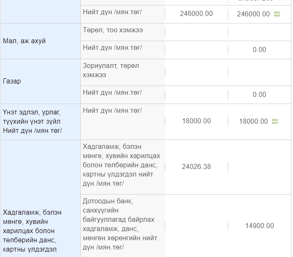Select the 0.00 value in Мал, аж ахуй row
This screenshot has height=257, width=293.
tap(259, 50)
